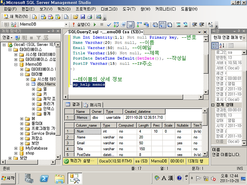Open Windows PowerShell from the taskbar
The height and width of the screenshot is (185, 247).
coord(44,178)
